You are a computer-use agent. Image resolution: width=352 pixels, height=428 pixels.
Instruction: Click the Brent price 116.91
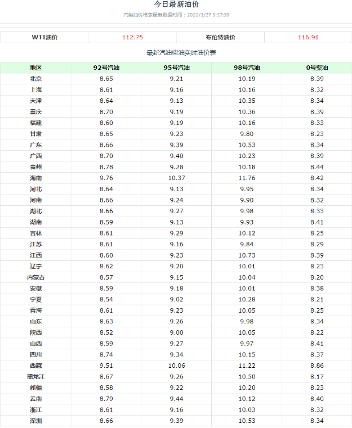tap(308, 37)
